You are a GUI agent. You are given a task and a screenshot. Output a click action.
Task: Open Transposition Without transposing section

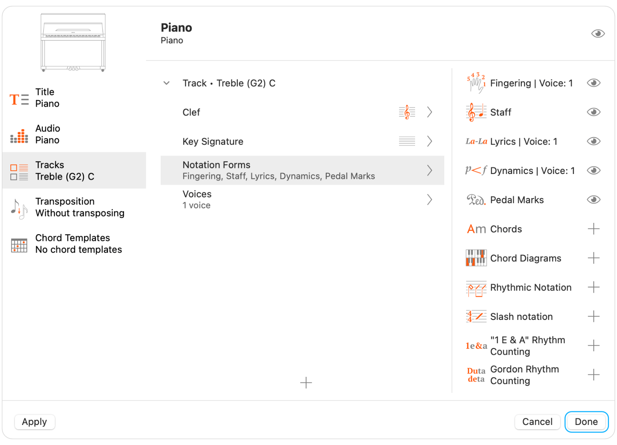pos(74,207)
